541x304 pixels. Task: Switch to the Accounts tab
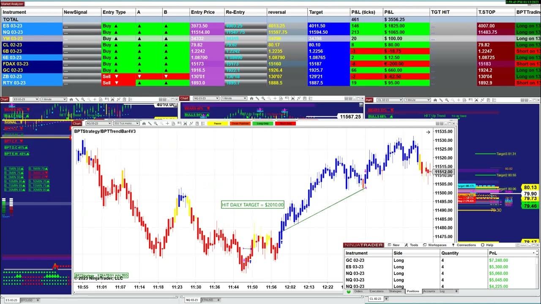click(x=429, y=291)
